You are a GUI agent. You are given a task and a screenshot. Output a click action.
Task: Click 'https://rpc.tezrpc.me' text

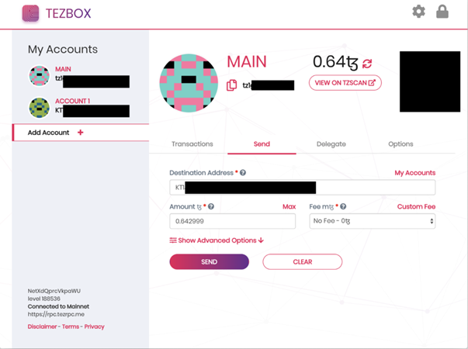tap(56, 314)
